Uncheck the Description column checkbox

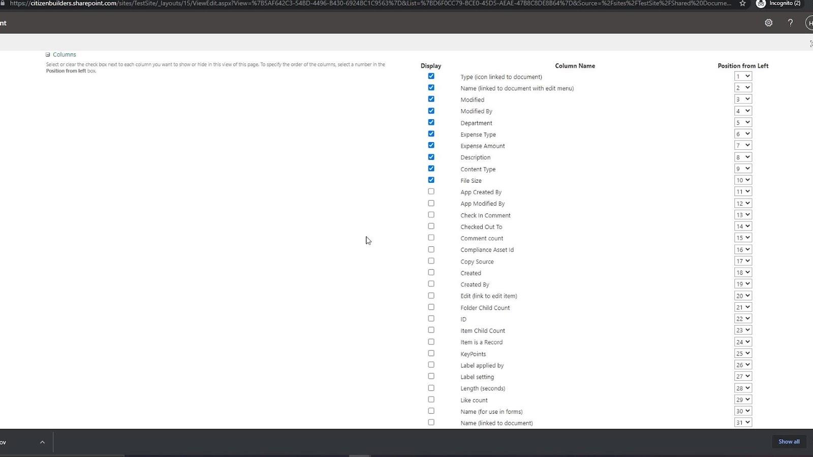pyautogui.click(x=431, y=157)
